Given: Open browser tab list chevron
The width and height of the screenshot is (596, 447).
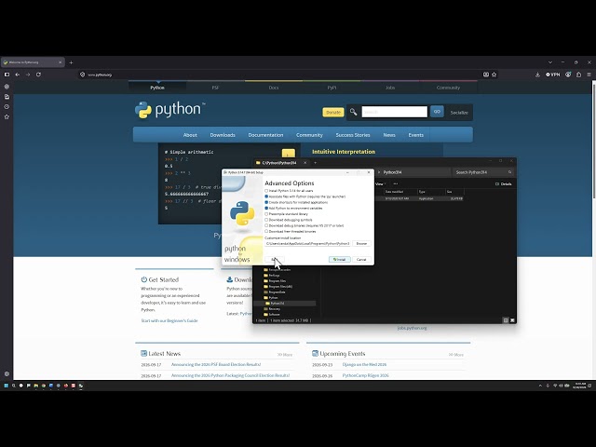Looking at the screenshot, I should click(x=550, y=62).
